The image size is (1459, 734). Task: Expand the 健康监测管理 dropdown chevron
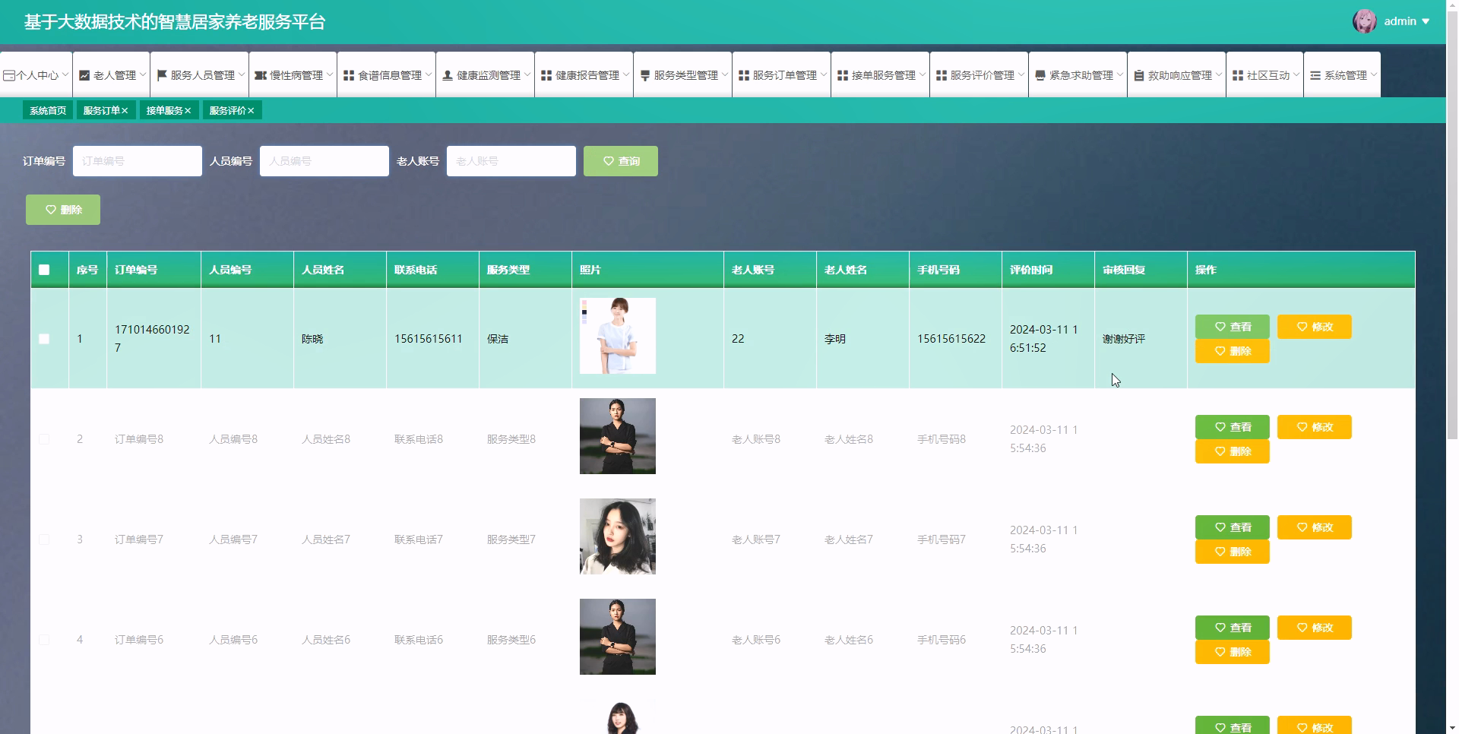coord(527,74)
